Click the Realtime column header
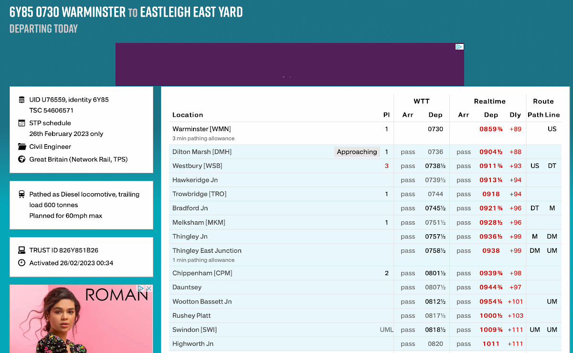The image size is (573, 353). pos(489,101)
